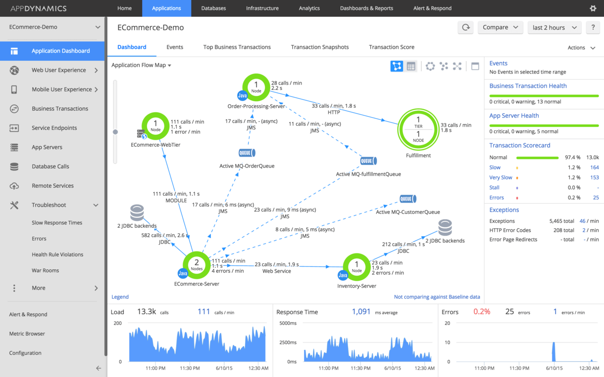Select the Active MQ-fulfillmentQueue queue icon

point(368,161)
